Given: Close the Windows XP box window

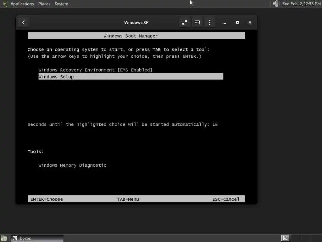Looking at the screenshot, I should tap(250, 22).
